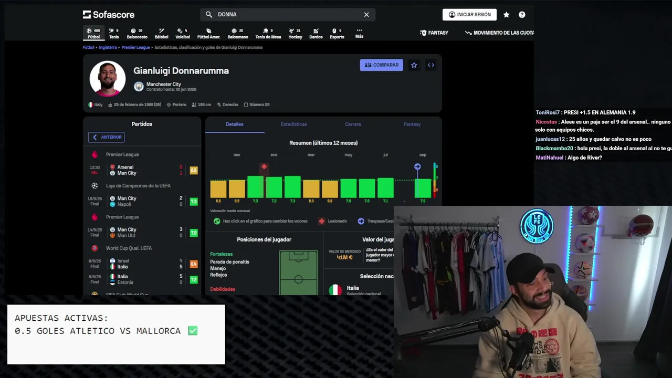
Task: Switch to the Fantasy tab
Action: point(412,124)
